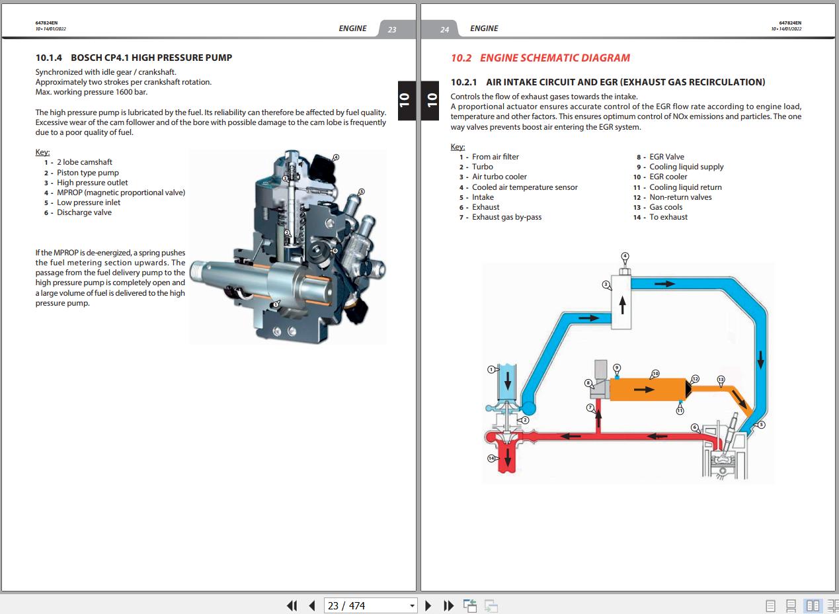Click ENGINE header on page 24

[x=484, y=28]
